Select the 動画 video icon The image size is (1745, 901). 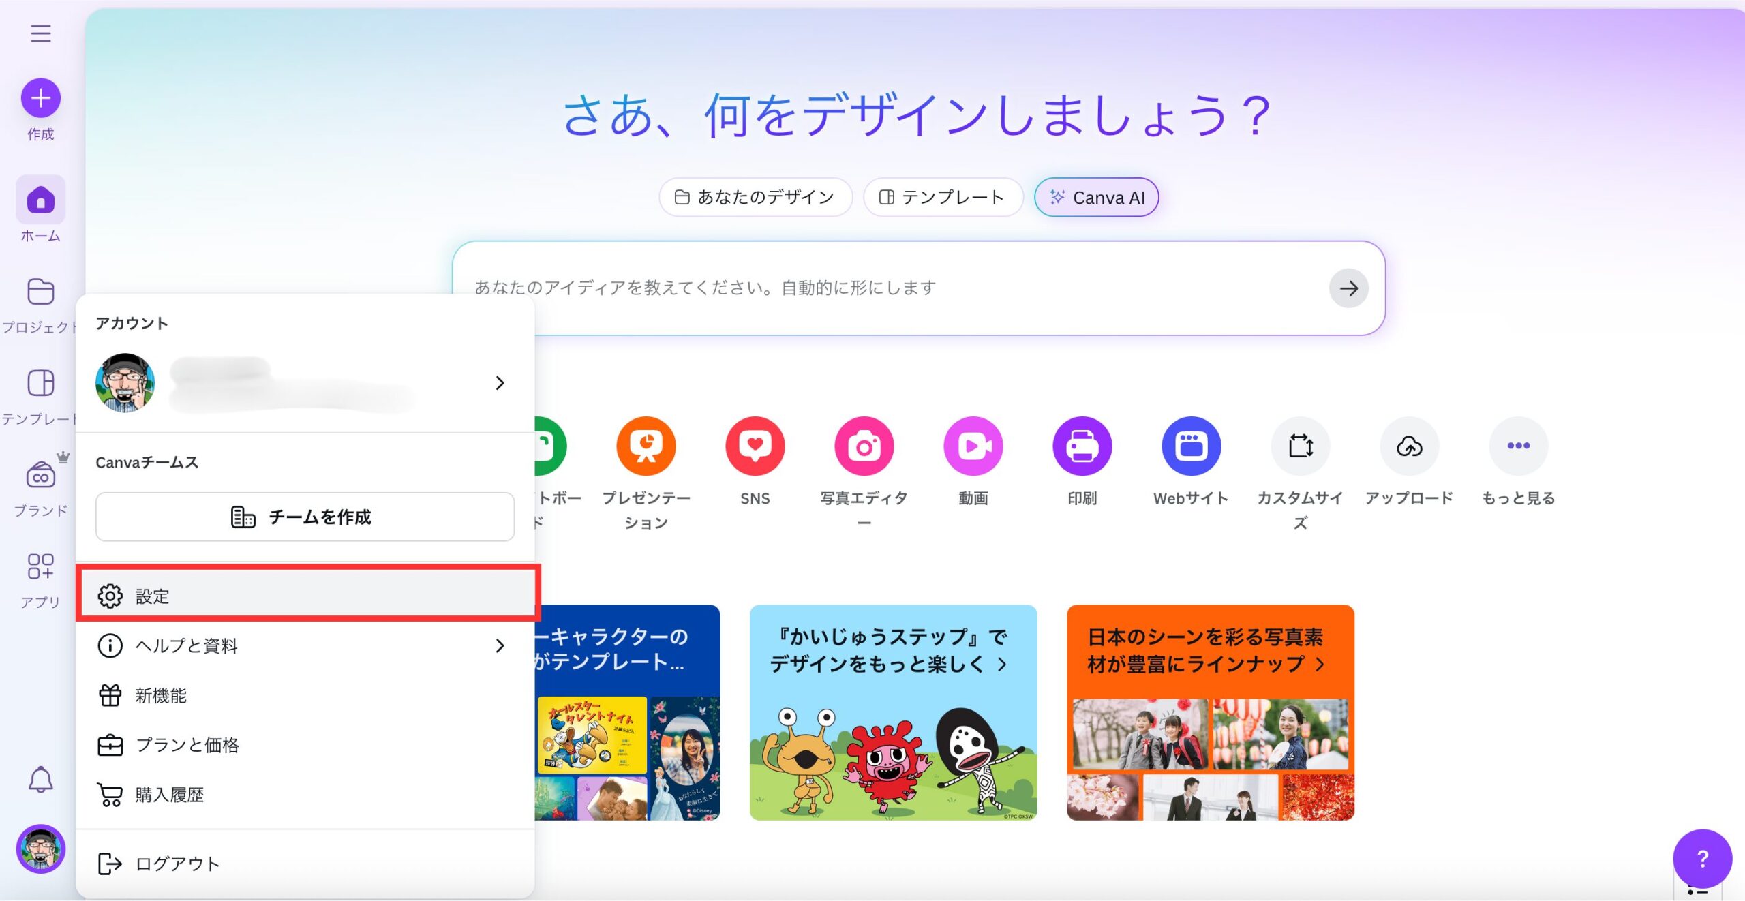[x=973, y=446]
